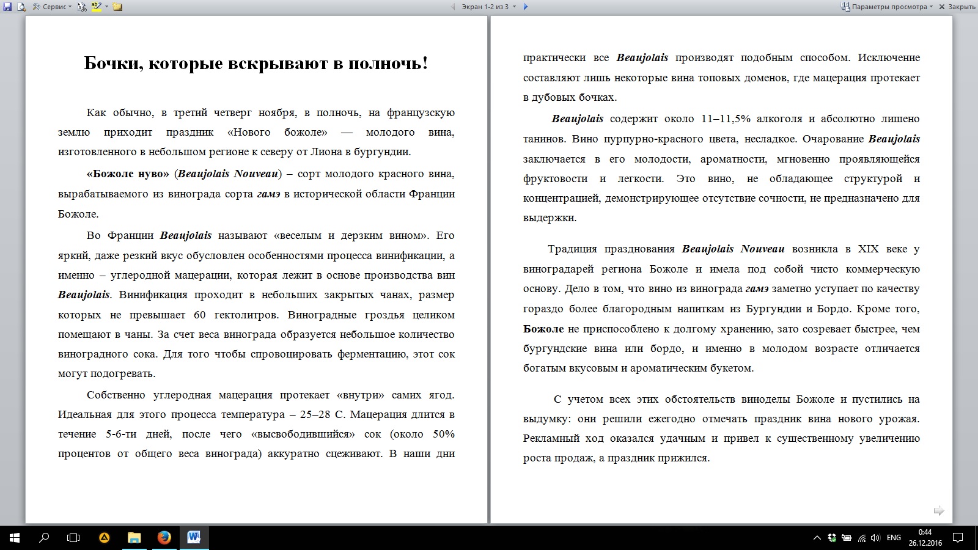Go to previous screen with left arrow

(x=453, y=7)
